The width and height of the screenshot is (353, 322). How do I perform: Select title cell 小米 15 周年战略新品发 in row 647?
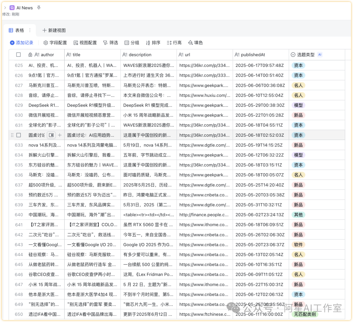pyautogui.click(x=92, y=284)
